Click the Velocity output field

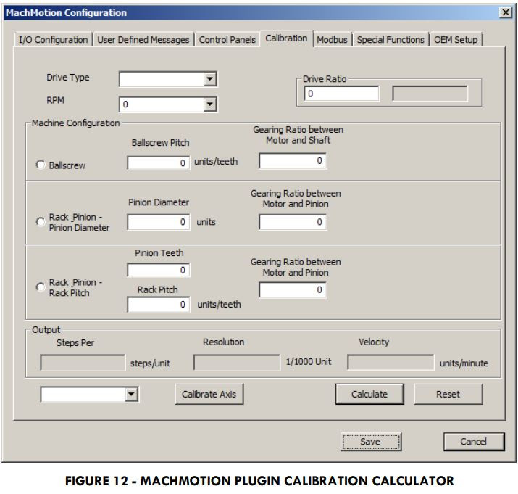pos(390,362)
